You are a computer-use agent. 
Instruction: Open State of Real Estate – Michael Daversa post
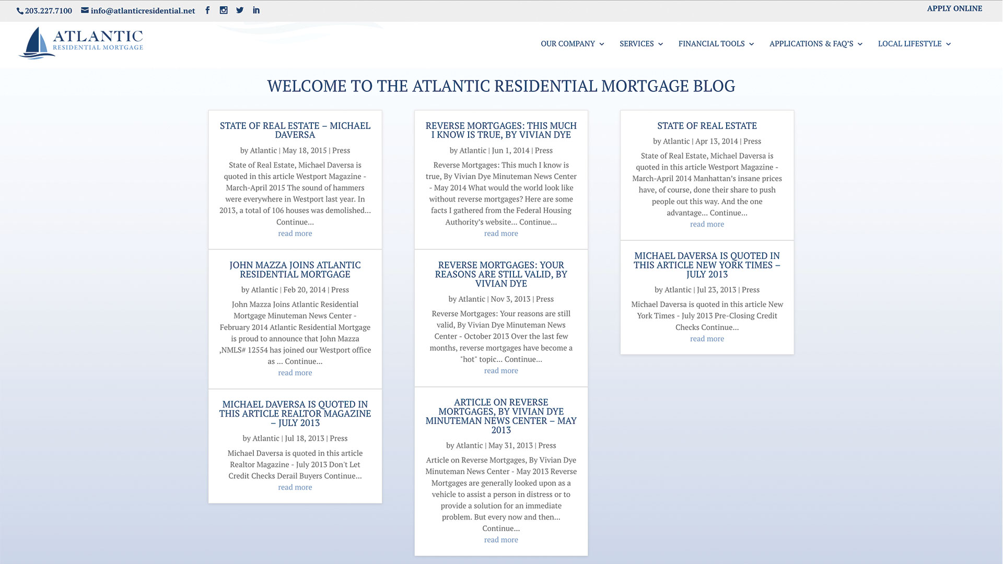[295, 130]
